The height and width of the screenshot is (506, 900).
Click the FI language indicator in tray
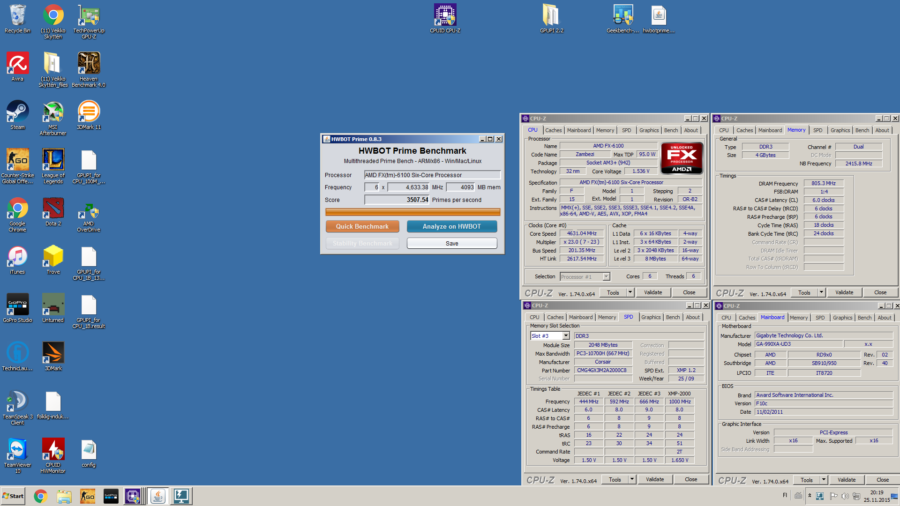click(x=785, y=495)
